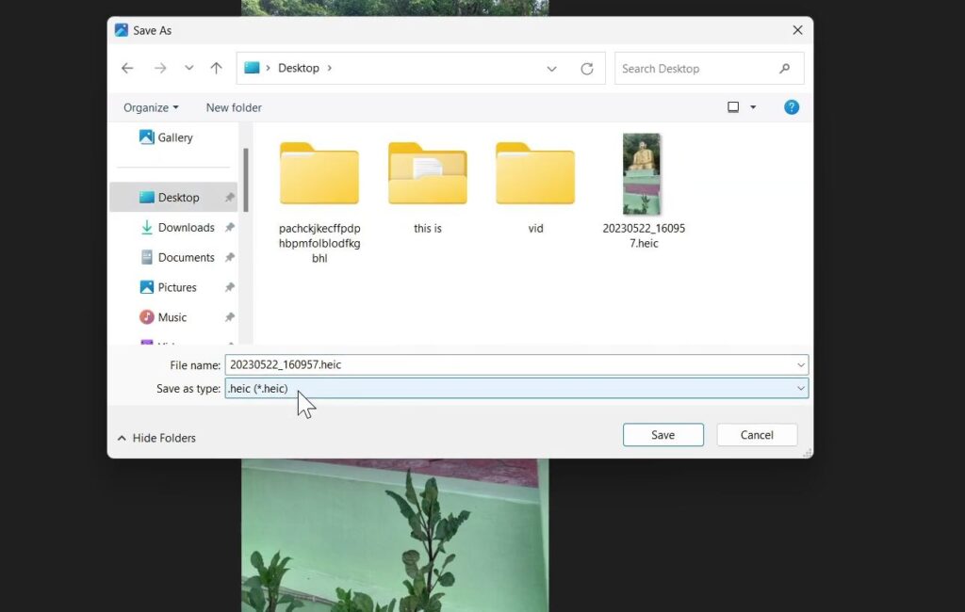965x612 pixels.
Task: Open the blue Help icon
Action: point(792,107)
